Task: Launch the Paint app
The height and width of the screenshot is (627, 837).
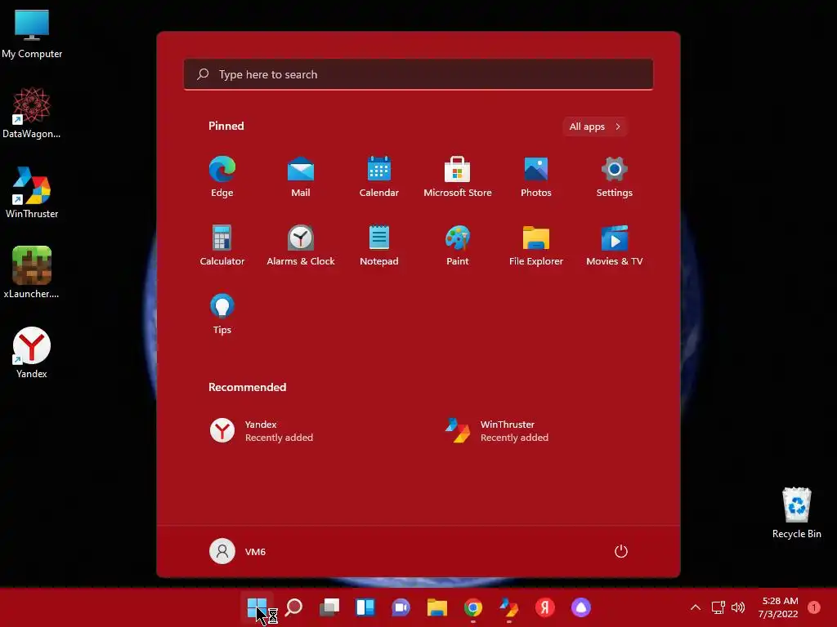Action: (x=458, y=245)
